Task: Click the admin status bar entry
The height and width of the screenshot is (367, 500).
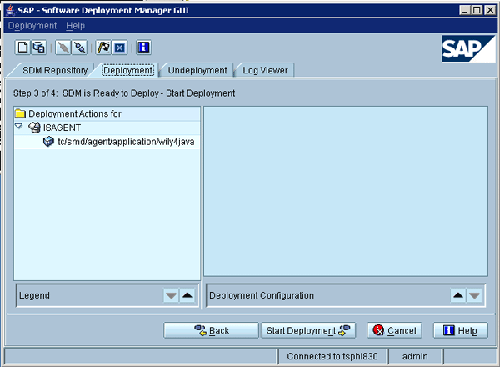Action: (415, 356)
